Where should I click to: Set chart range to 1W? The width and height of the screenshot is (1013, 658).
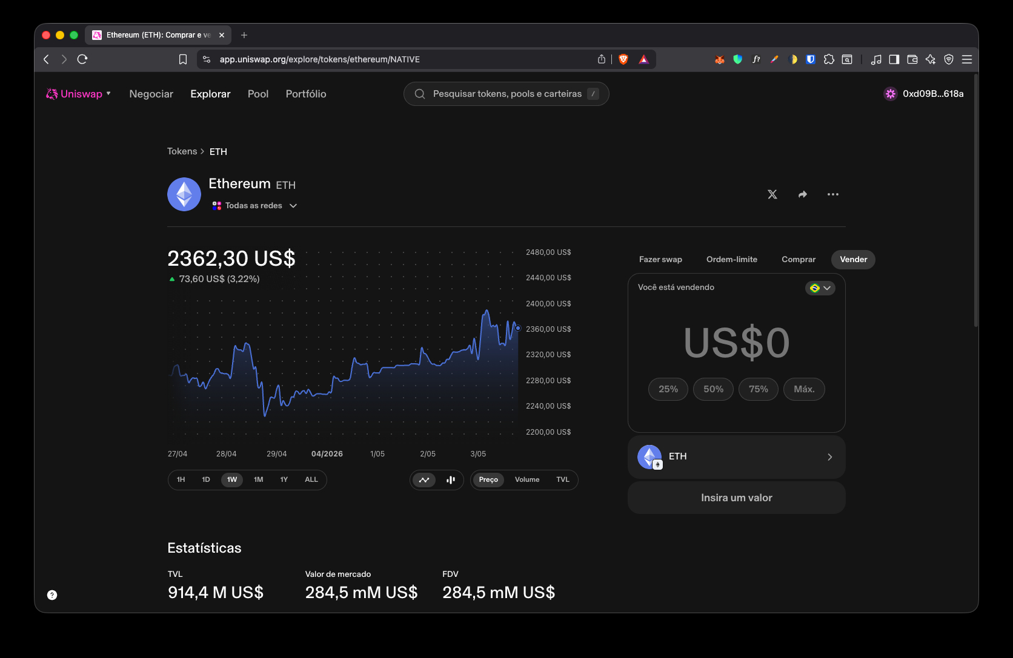click(232, 480)
